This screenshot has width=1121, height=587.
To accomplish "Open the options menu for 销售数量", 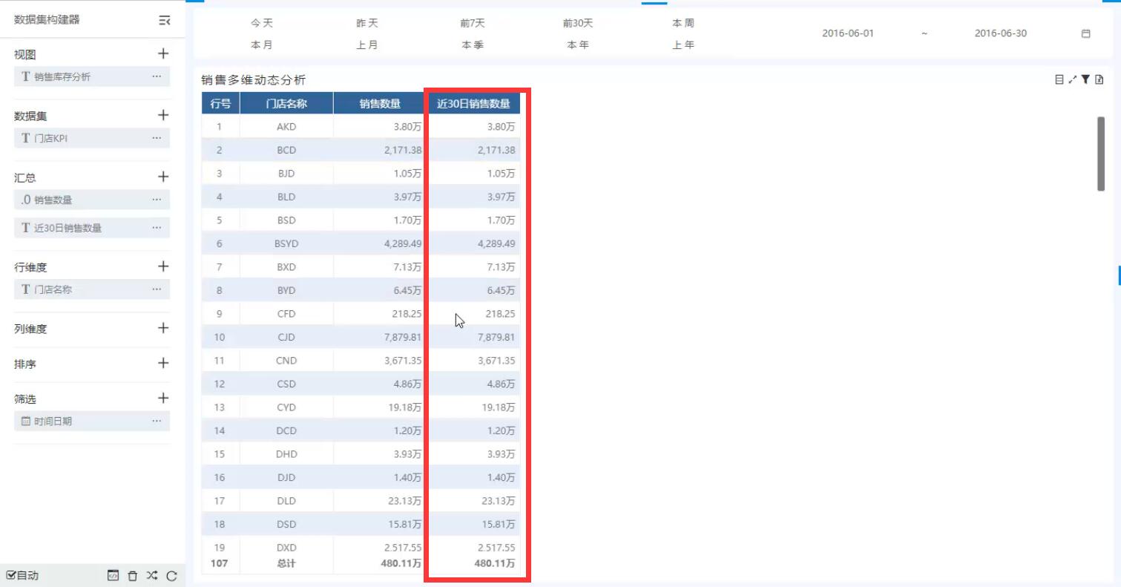I will (x=157, y=200).
